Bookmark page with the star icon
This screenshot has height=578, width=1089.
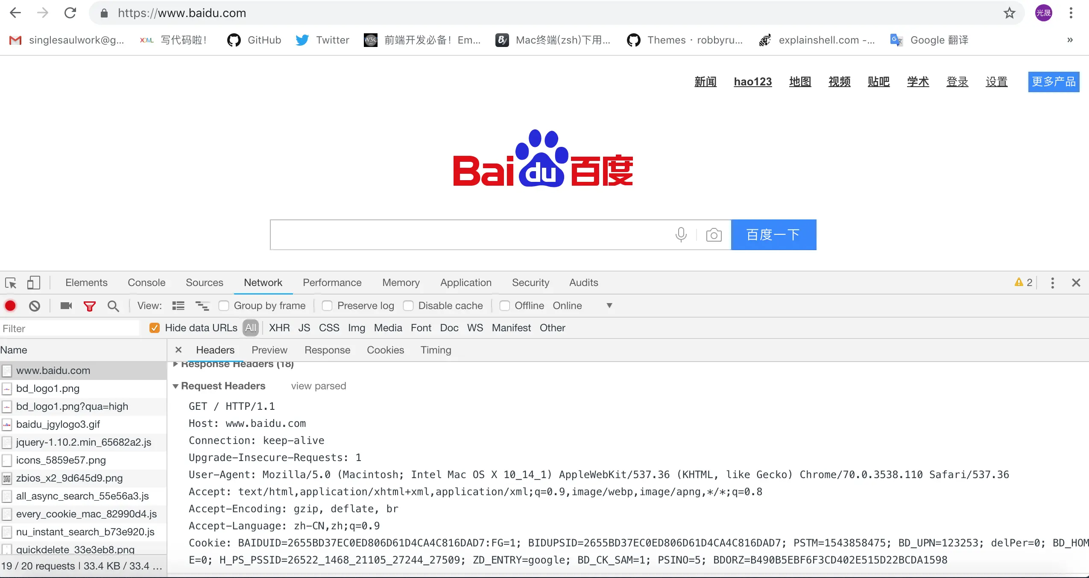(x=1009, y=13)
